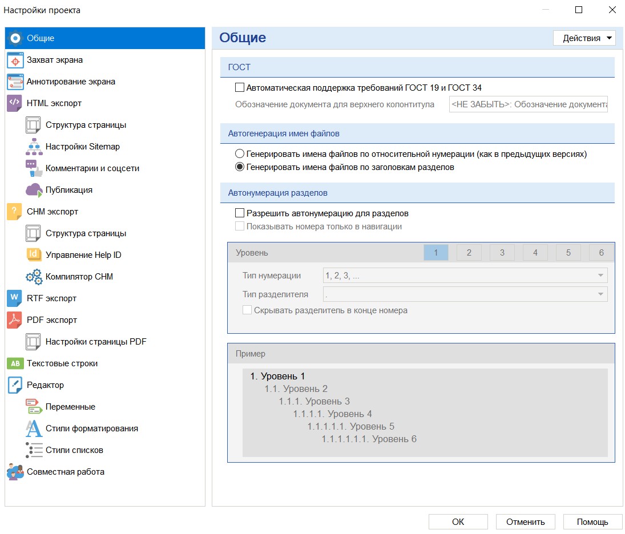Click the document designation header input field
Image resolution: width=625 pixels, height=534 pixels.
pos(528,104)
